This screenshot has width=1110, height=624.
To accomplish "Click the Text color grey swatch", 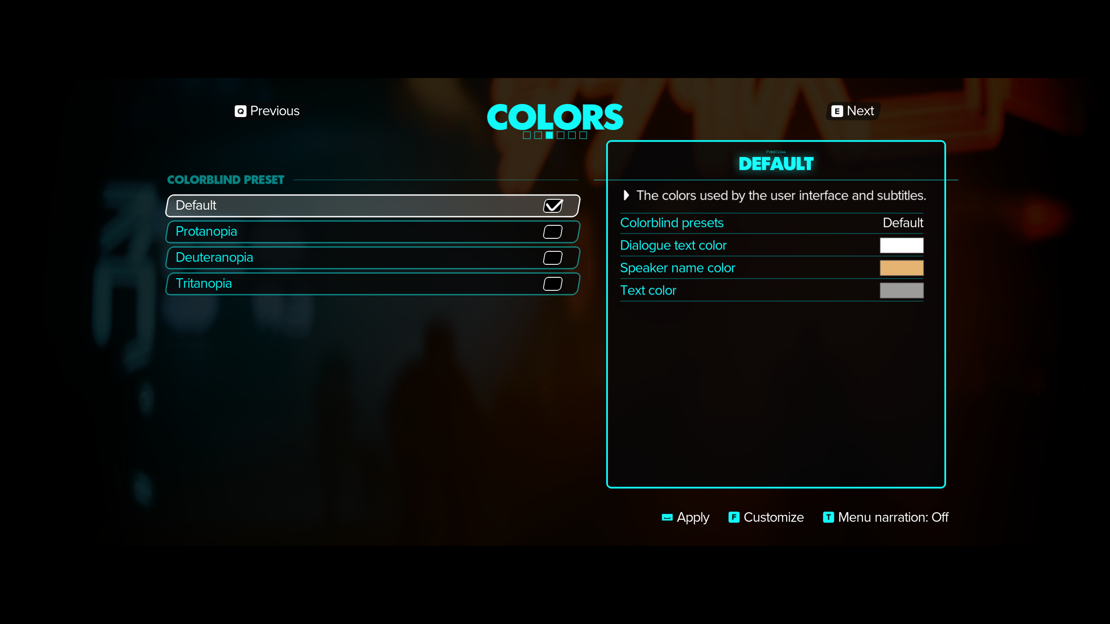I will tap(902, 290).
